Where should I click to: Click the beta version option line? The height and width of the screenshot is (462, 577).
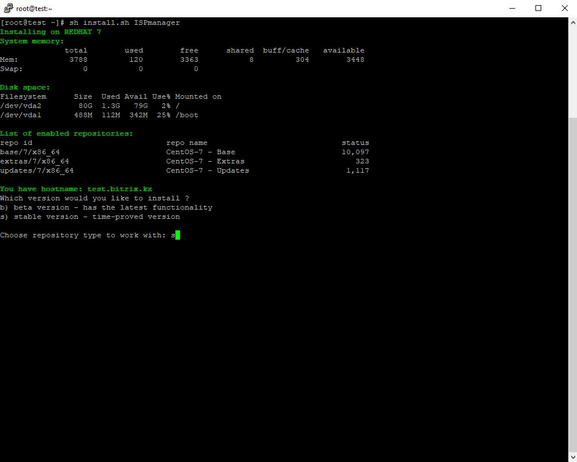[106, 207]
